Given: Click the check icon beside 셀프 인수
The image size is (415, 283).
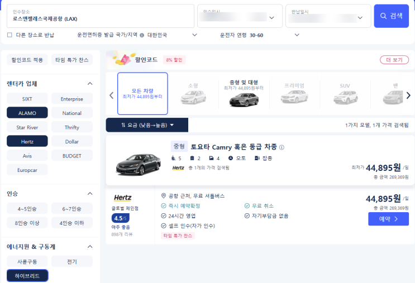Looking at the screenshot, I should pos(164,226).
